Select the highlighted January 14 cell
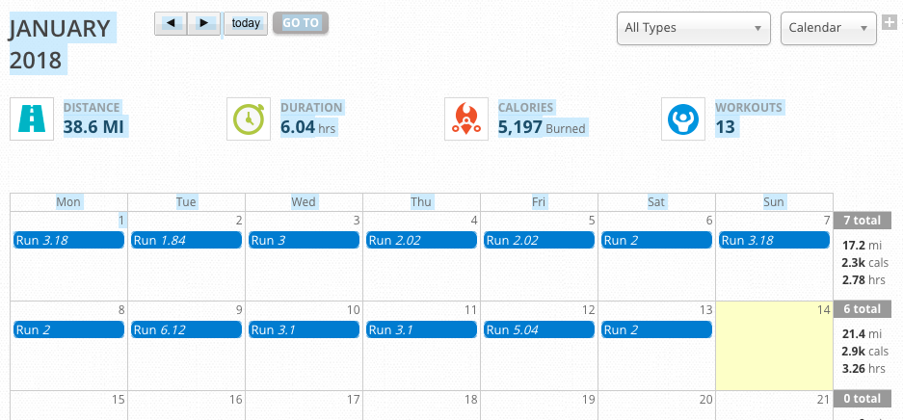903x420 pixels. [x=774, y=345]
